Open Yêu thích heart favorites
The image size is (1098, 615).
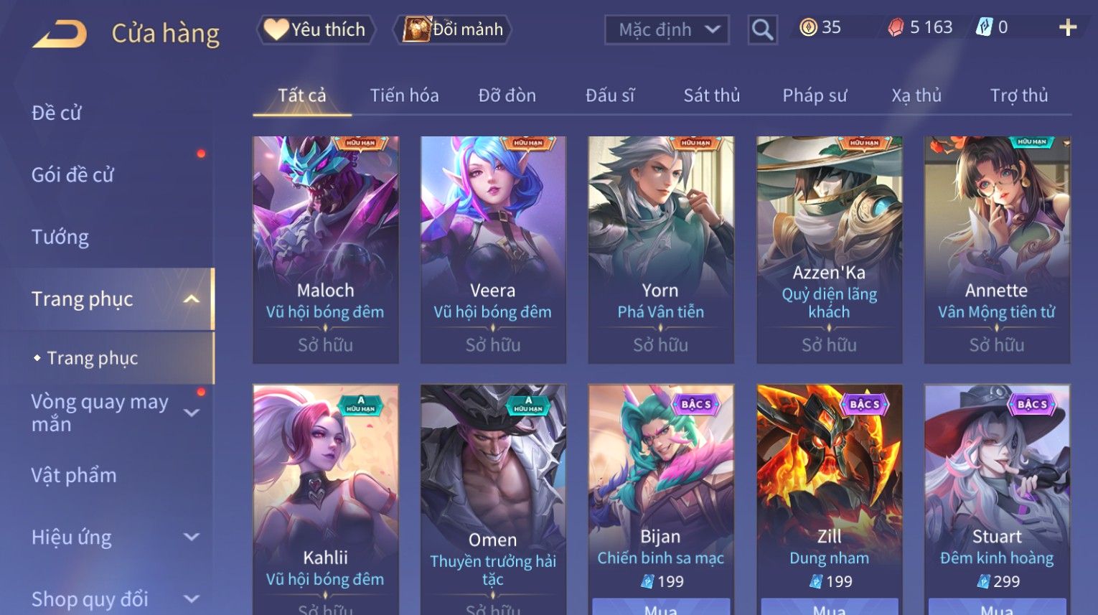316,29
